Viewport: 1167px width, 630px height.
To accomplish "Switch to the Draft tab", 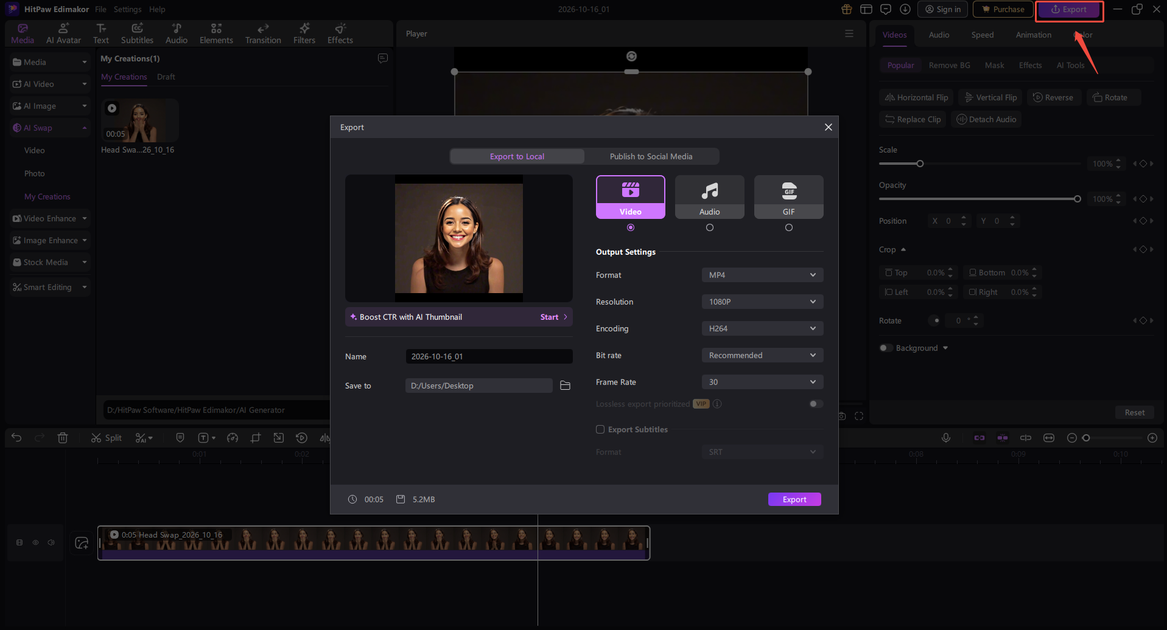I will coord(166,77).
